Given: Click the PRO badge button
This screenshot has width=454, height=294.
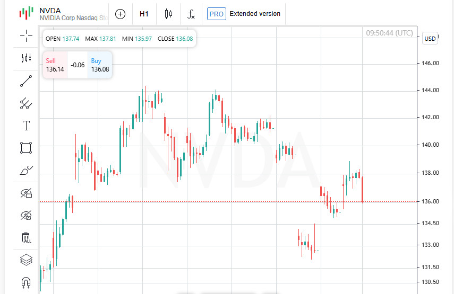Looking at the screenshot, I should coord(216,14).
